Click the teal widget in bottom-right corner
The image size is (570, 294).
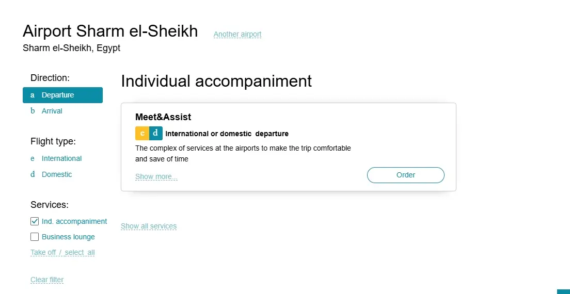563,291
